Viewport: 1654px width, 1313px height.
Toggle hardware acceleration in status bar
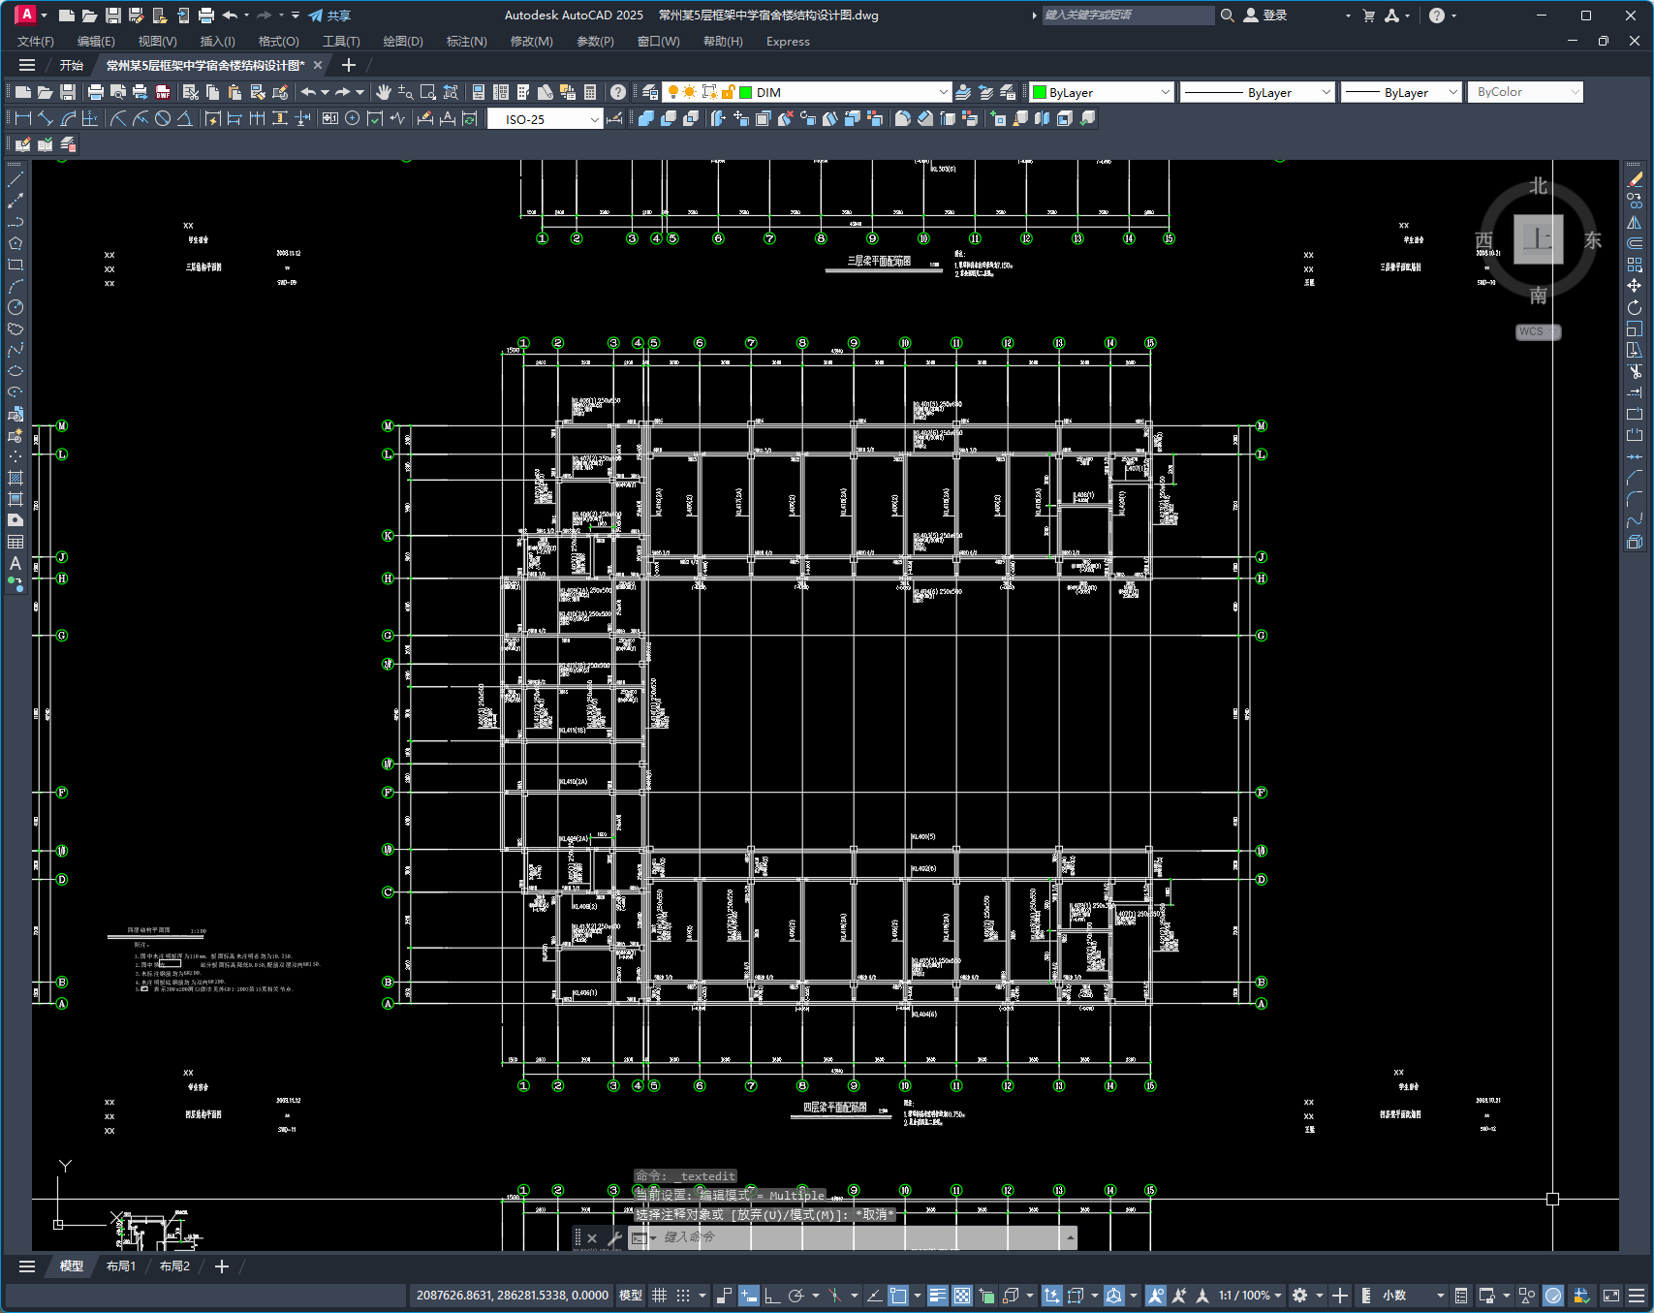[x=1553, y=1296]
